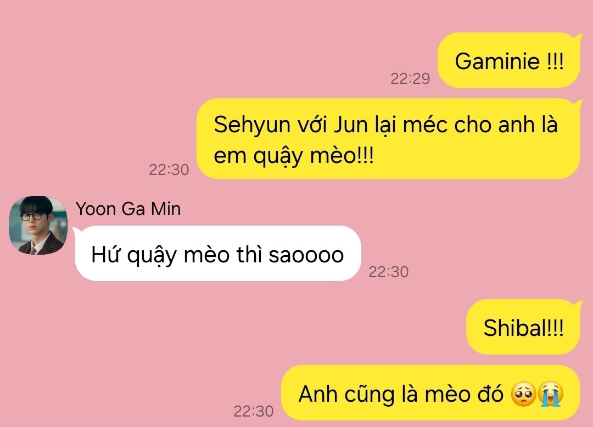This screenshot has width=593, height=427.
Task: Select the 'Shibal!!!' message bubble
Action: [524, 327]
